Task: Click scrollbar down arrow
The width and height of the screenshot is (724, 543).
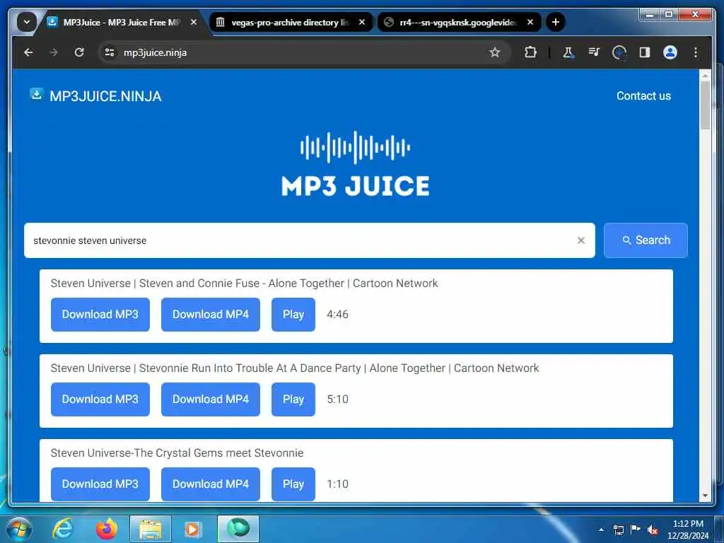Action: 705,496
